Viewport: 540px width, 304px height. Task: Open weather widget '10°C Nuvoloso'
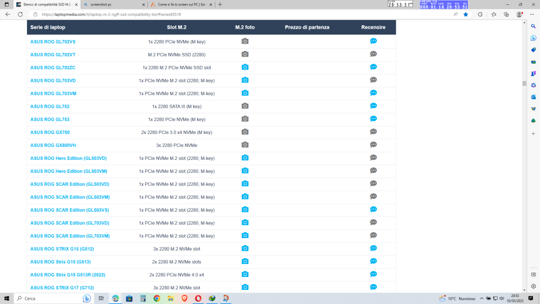click(x=457, y=299)
